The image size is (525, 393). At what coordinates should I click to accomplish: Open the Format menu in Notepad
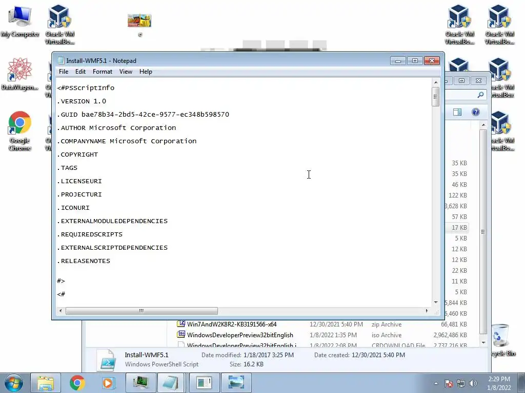[x=103, y=72]
